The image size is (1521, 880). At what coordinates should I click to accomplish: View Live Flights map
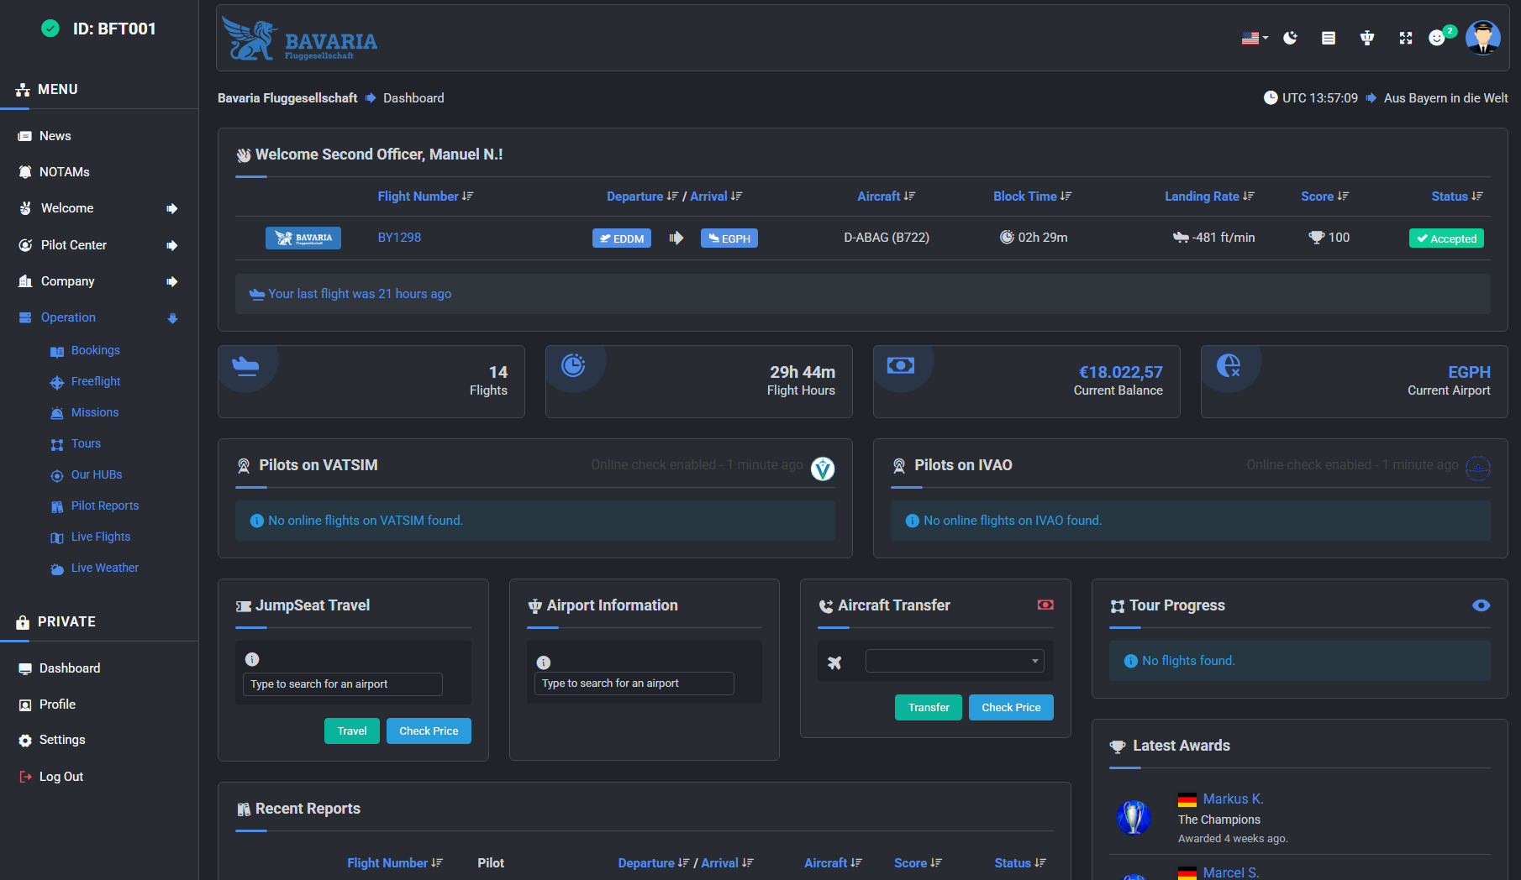tap(101, 537)
